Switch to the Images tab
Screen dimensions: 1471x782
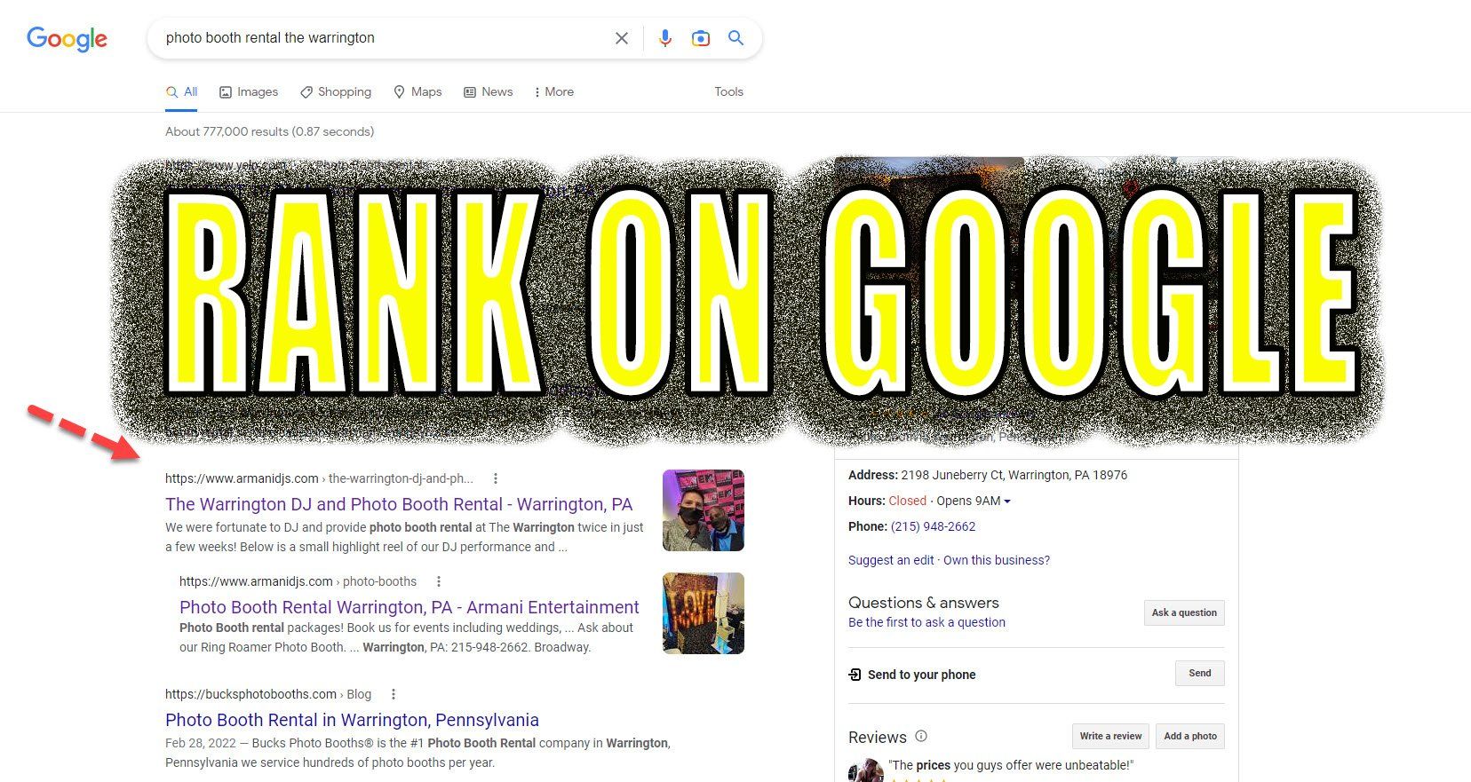249,91
